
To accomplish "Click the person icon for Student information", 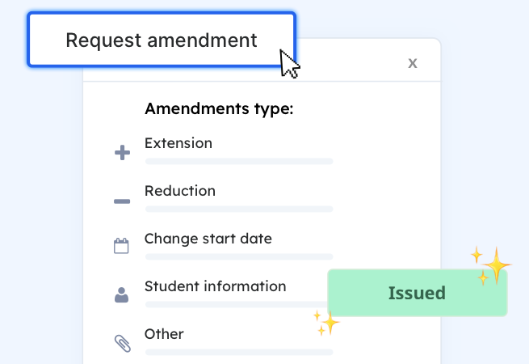I will (x=121, y=294).
